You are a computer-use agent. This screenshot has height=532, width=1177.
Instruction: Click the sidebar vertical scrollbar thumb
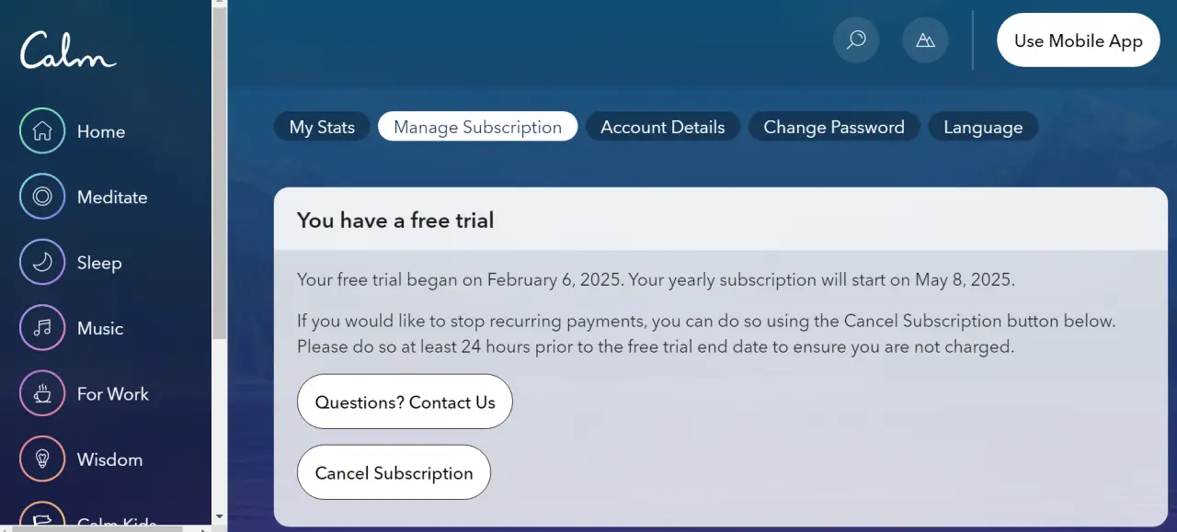(219, 175)
